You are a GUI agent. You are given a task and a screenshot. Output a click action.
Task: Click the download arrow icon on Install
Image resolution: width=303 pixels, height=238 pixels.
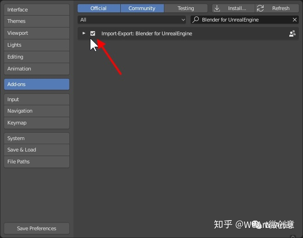(x=217, y=8)
